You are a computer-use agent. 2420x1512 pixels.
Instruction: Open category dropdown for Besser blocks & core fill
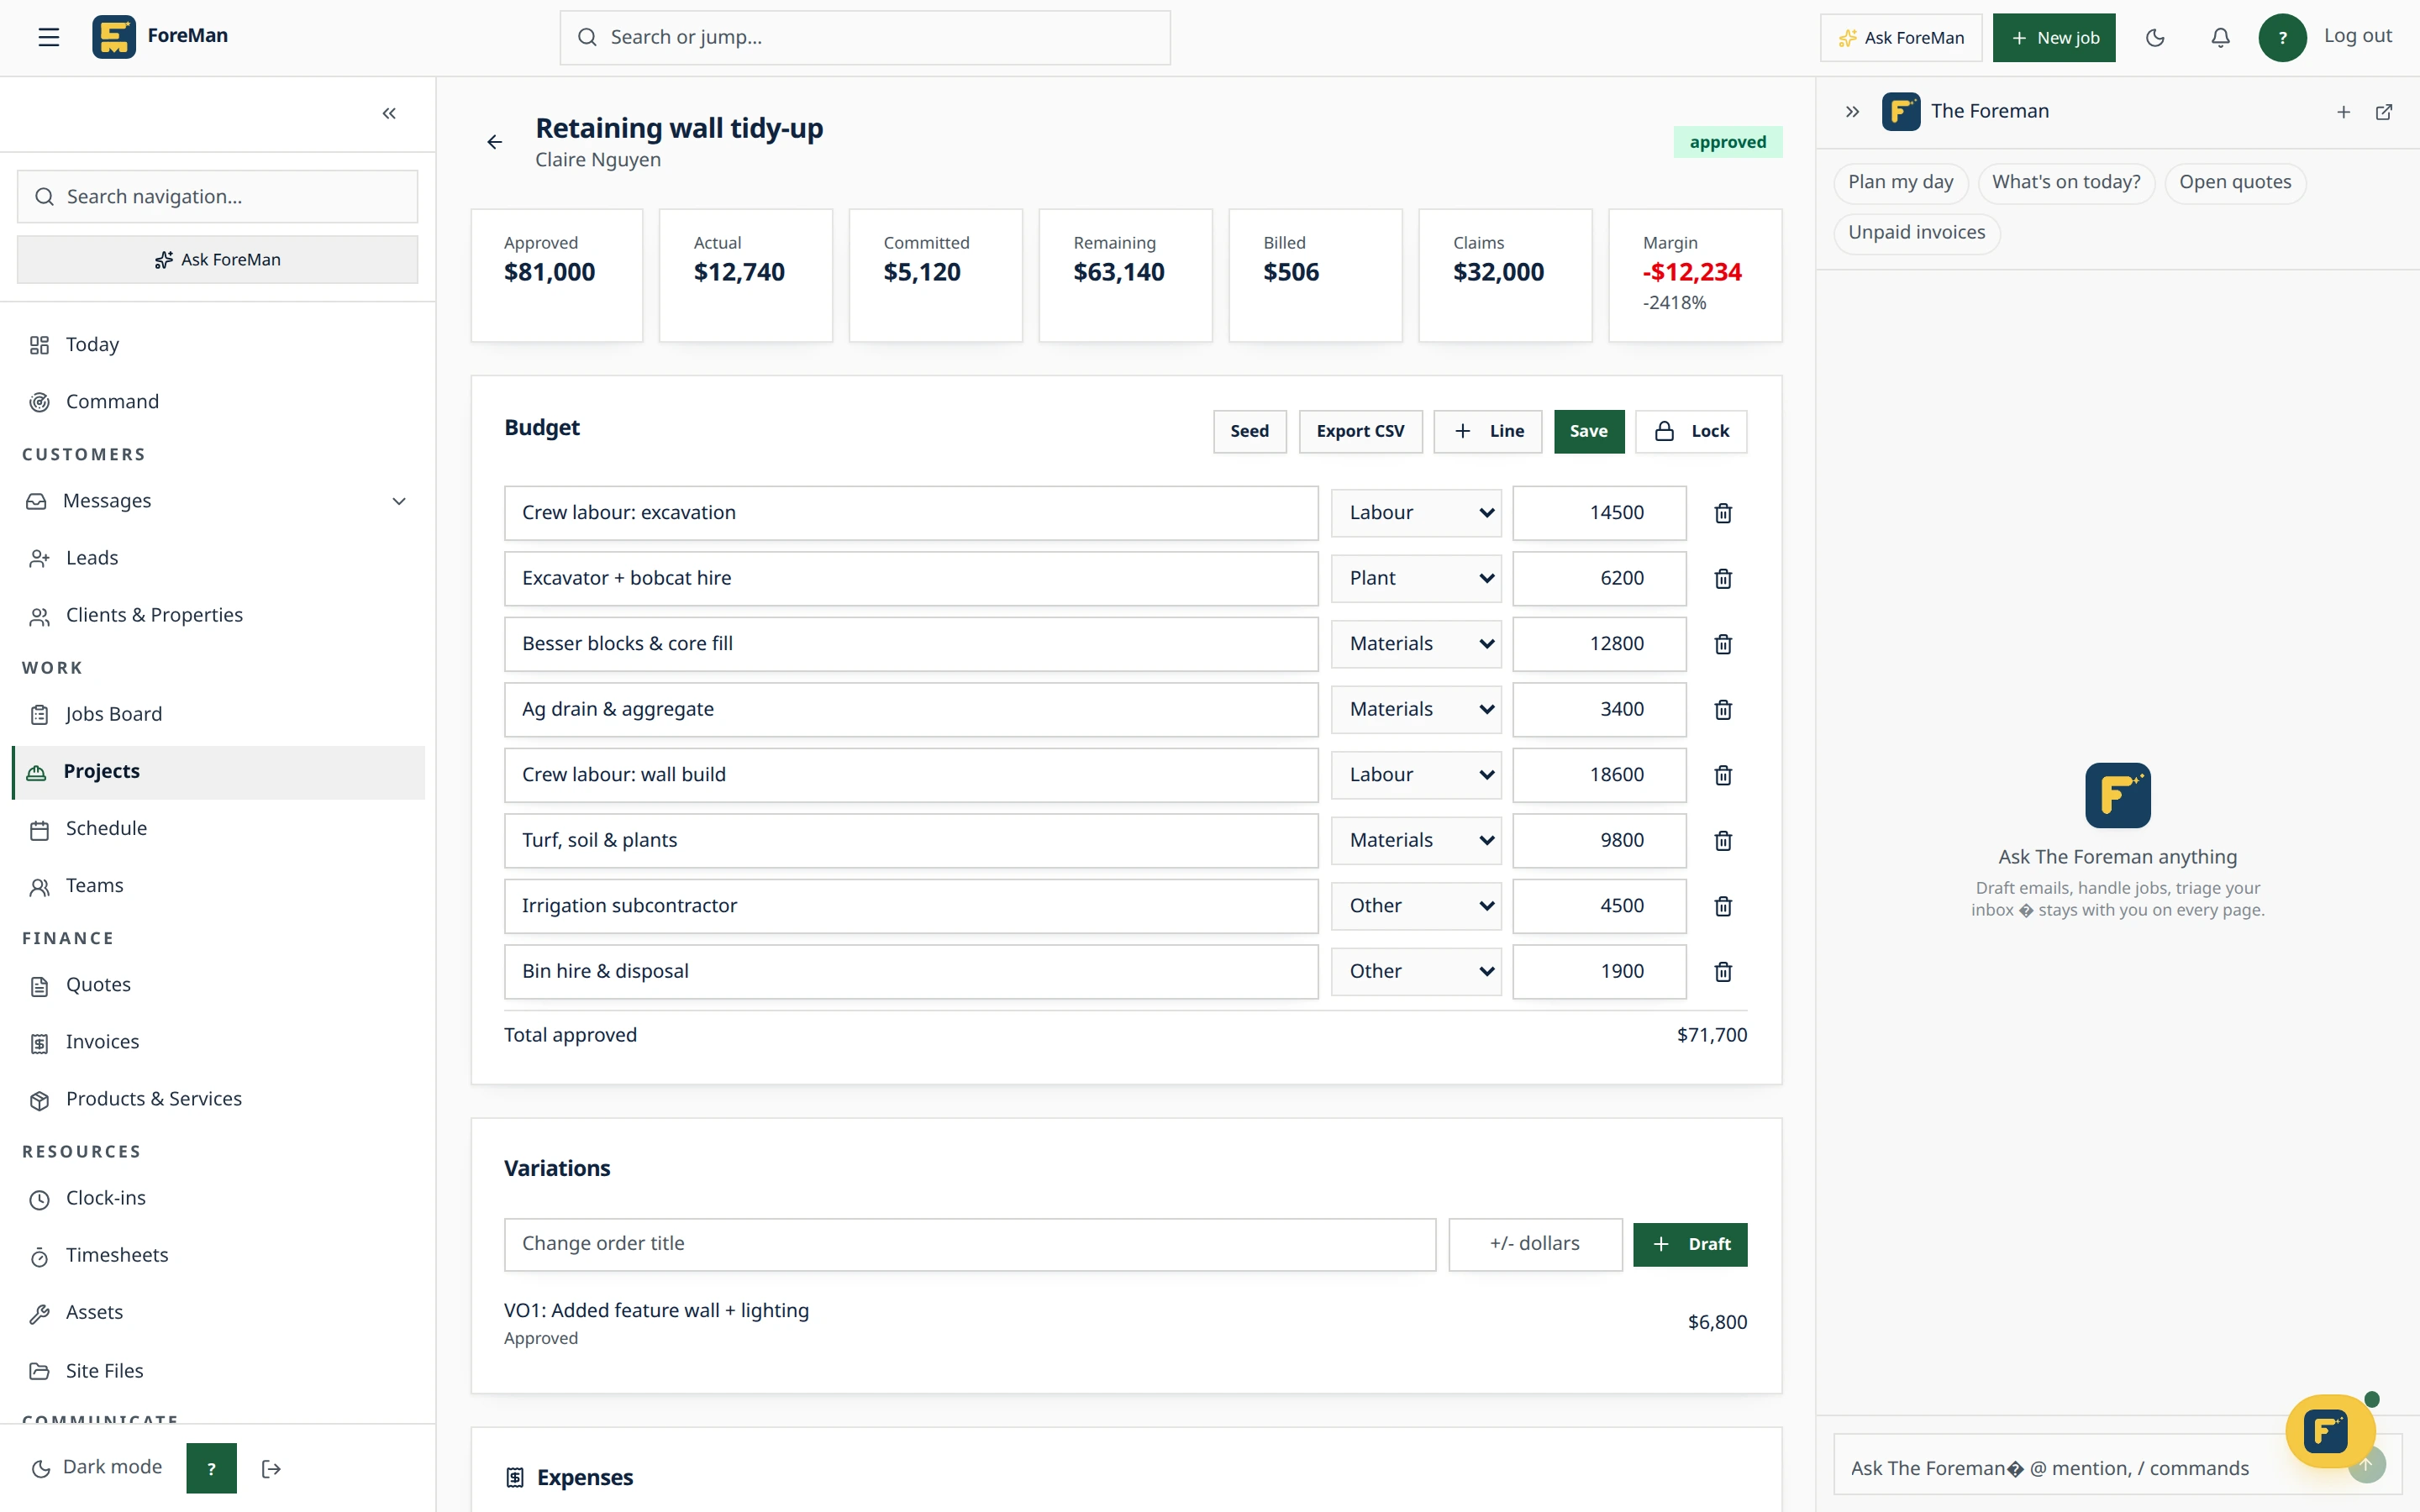(x=1416, y=644)
